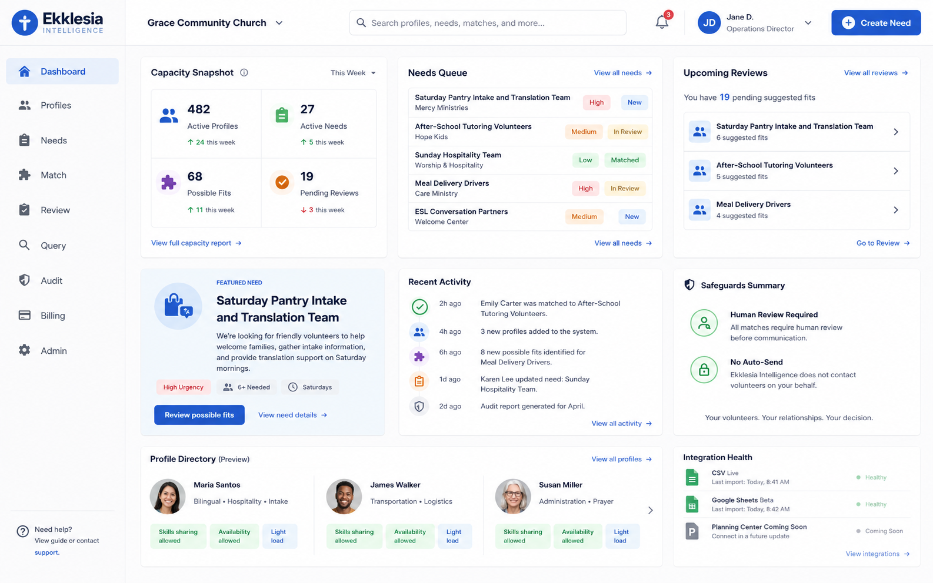Click the Matched status badge

click(625, 160)
